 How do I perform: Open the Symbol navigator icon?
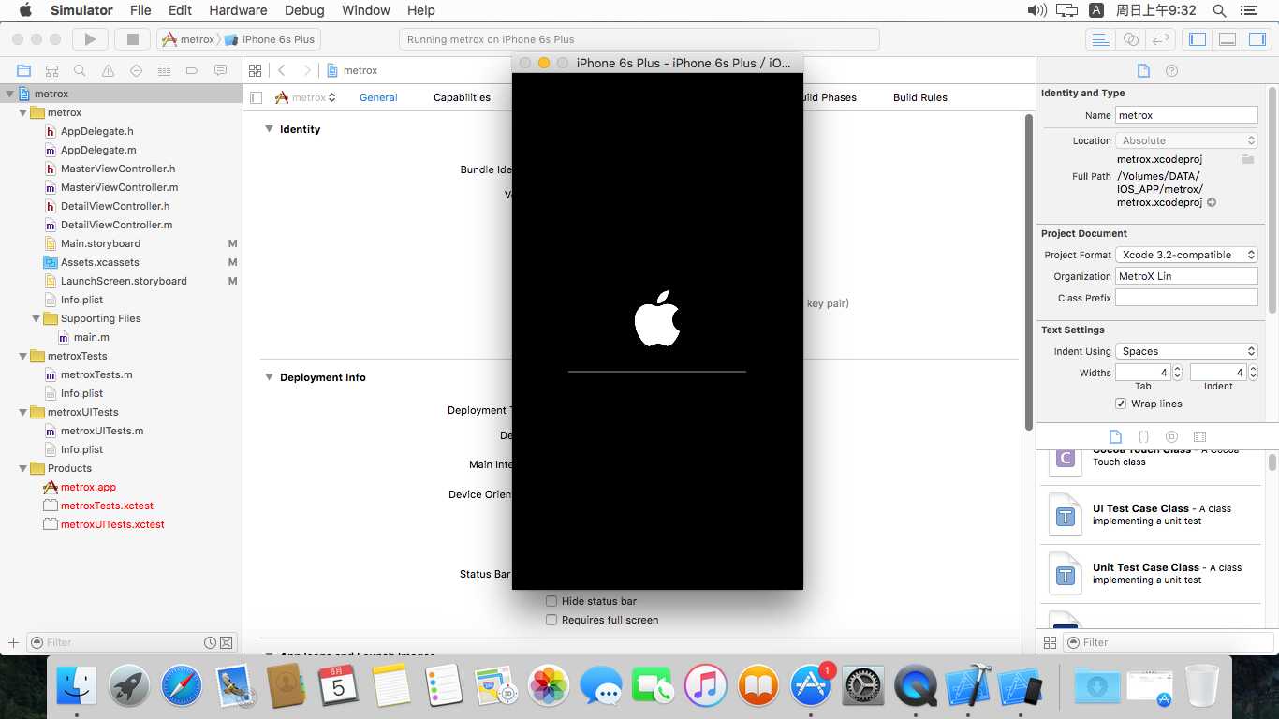pos(51,70)
